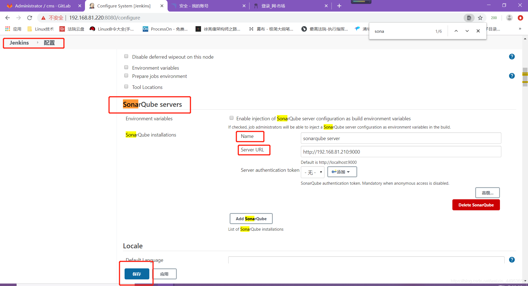Enable Prepare jobs environment checkbox

(x=126, y=76)
